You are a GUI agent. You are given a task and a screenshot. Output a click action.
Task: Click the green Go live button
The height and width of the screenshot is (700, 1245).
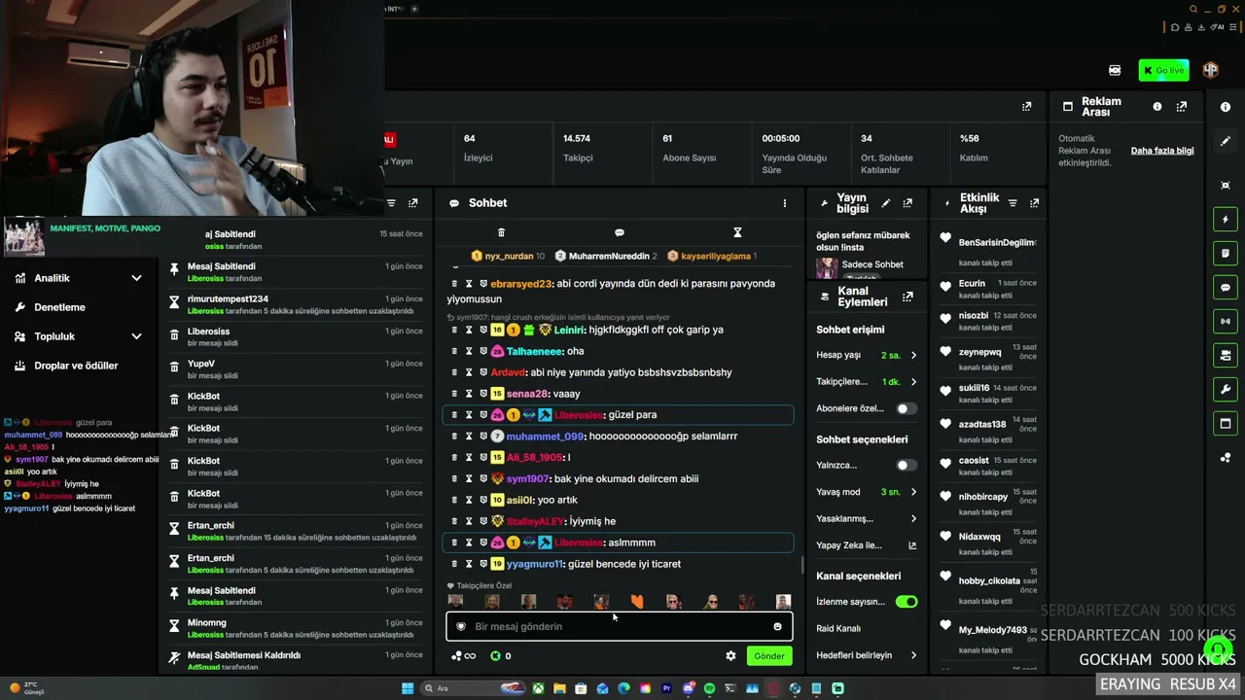pos(1163,70)
